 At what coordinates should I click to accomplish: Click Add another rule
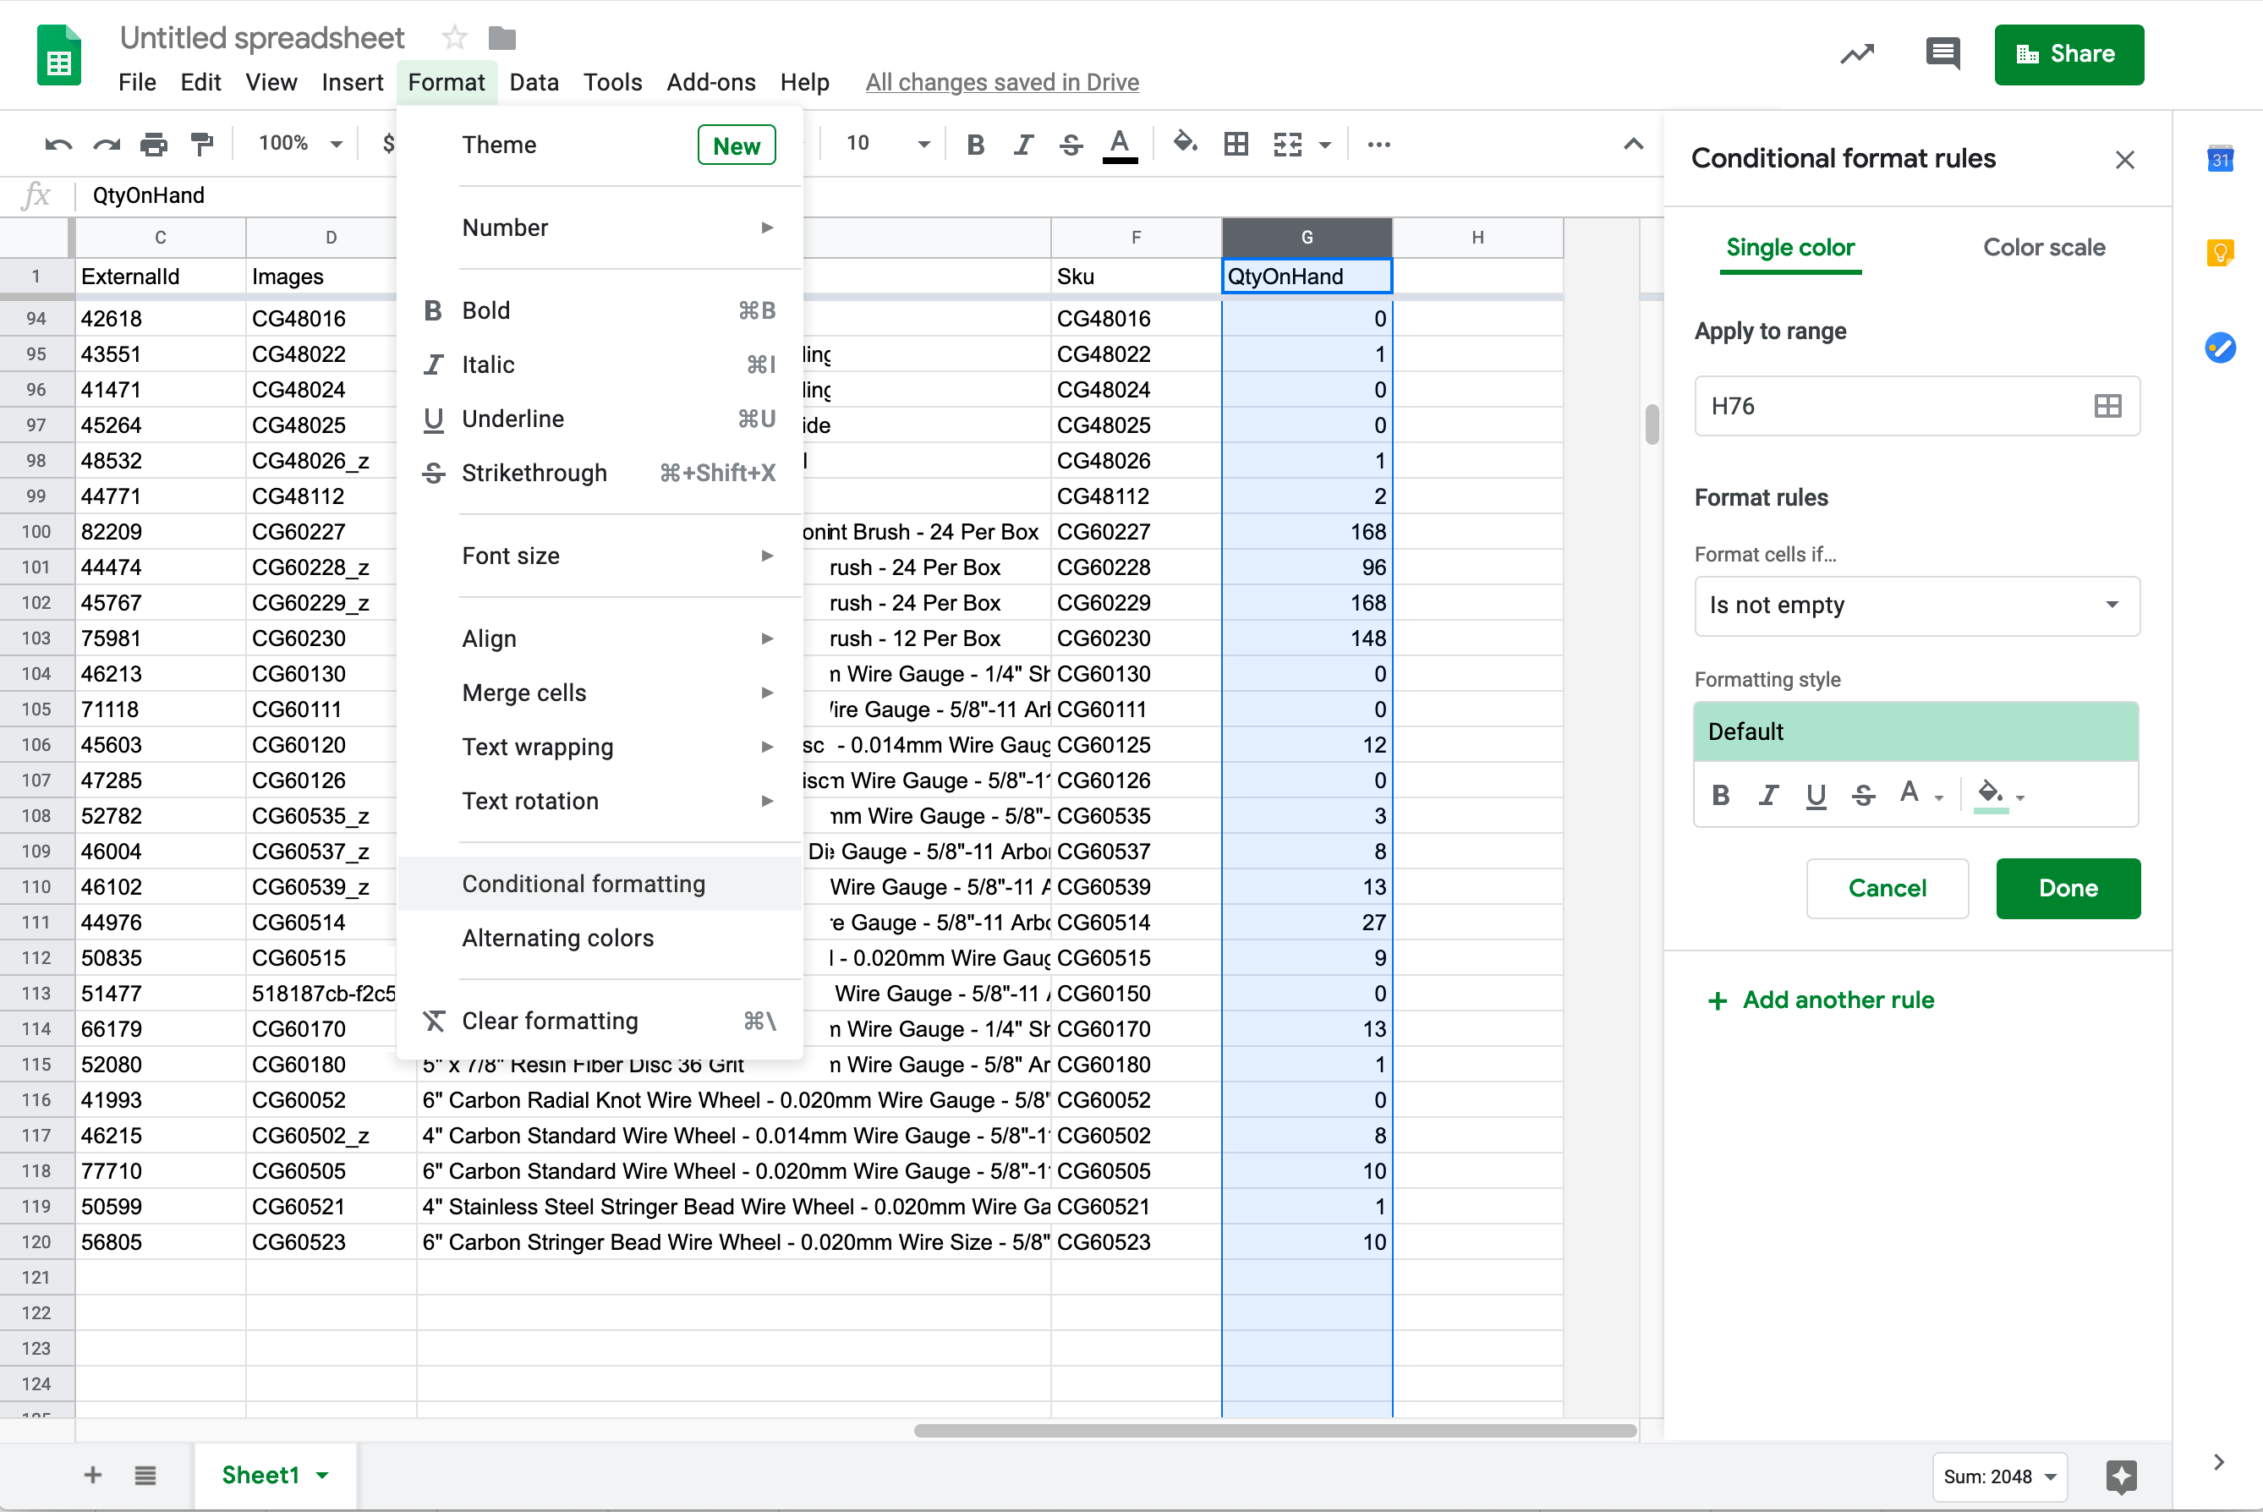point(1822,999)
